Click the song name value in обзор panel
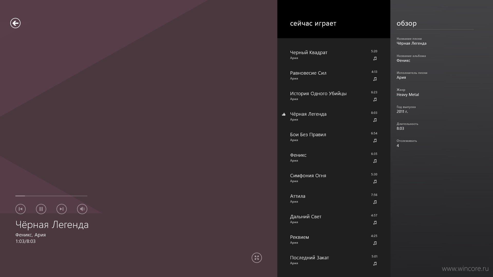Screen dimensions: 493x277 pyautogui.click(x=411, y=43)
